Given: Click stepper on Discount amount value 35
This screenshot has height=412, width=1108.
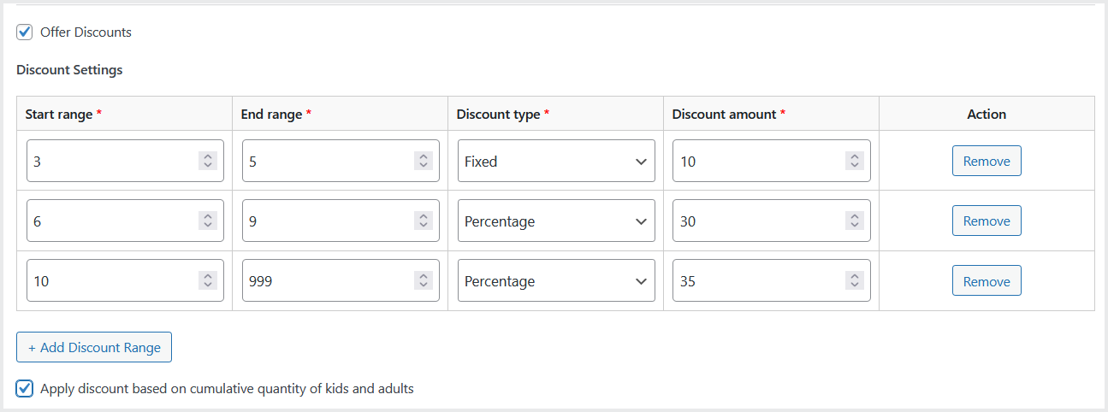Looking at the screenshot, I should click(854, 281).
